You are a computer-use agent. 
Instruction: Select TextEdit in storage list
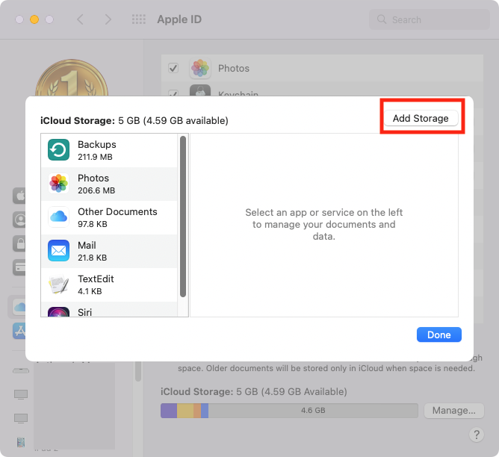coord(109,285)
